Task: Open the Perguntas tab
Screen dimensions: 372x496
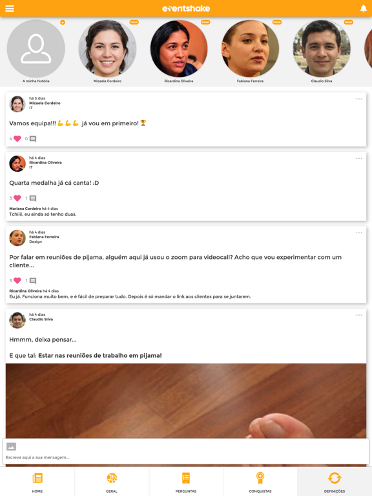Action: point(186,481)
